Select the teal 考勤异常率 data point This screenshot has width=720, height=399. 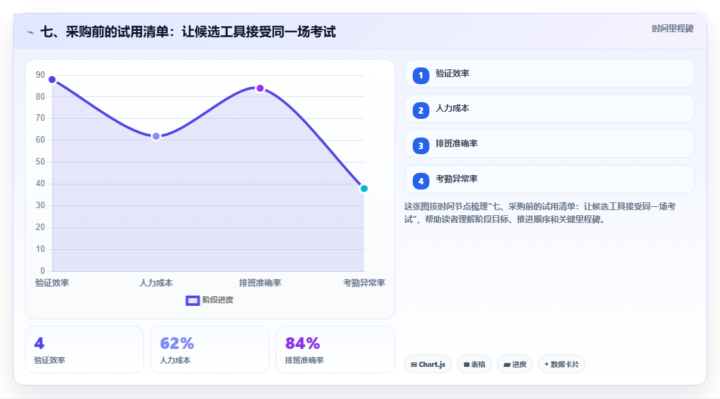[364, 189]
